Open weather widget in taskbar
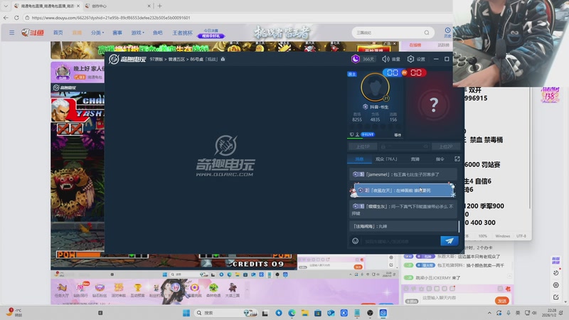Viewport: 569px width, 320px height. (x=14, y=313)
